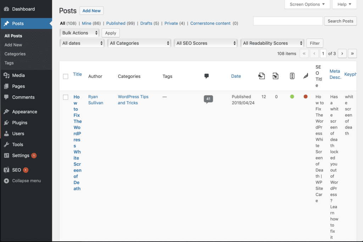Sort posts by the Date column

236,76
